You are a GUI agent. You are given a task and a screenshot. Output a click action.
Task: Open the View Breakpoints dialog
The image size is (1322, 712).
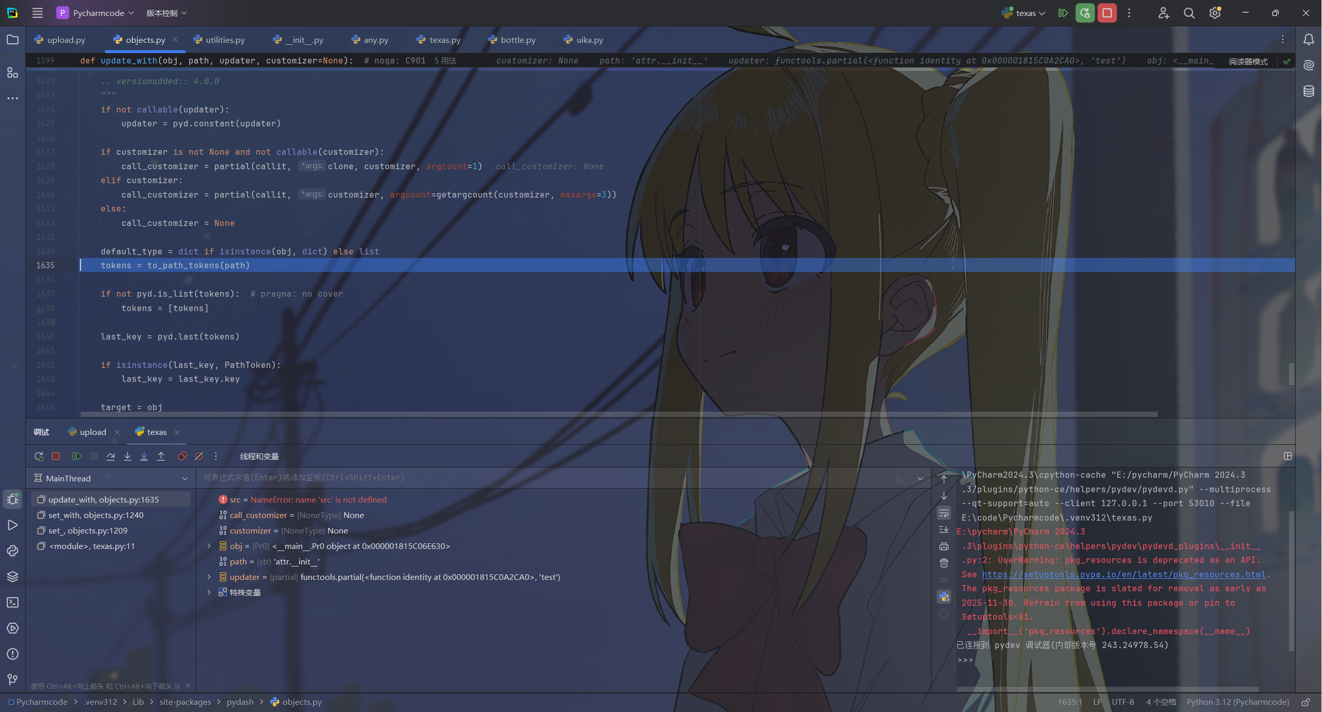click(182, 456)
